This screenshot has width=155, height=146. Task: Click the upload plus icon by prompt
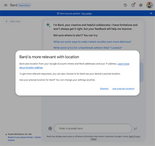pos(50,129)
